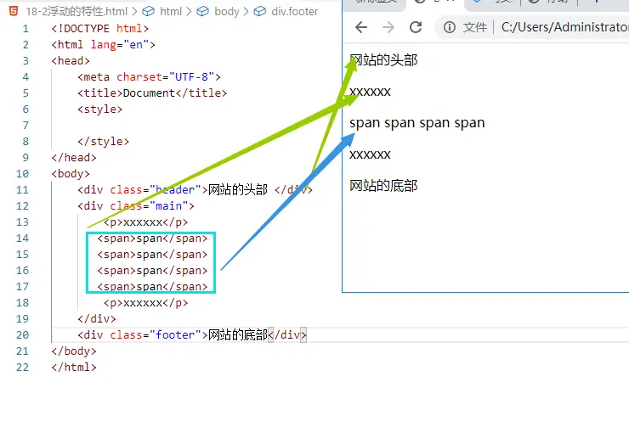The image size is (629, 421).
Task: Click the 文件 label in the address bar
Action: (x=475, y=27)
